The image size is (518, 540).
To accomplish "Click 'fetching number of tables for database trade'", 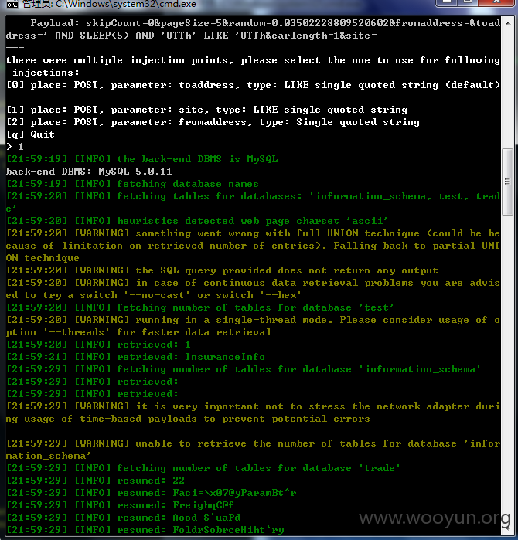I will [203, 468].
